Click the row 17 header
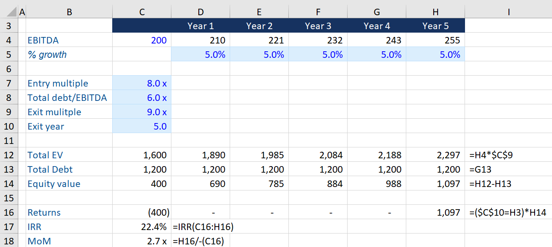 pyautogui.click(x=9, y=227)
